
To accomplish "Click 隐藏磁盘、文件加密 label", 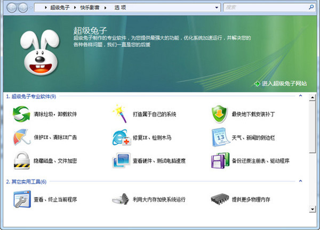I will pyautogui.click(x=55, y=161).
